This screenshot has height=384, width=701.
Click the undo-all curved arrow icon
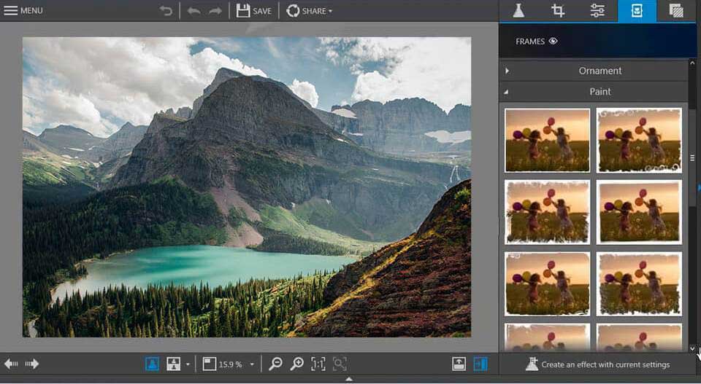tap(166, 11)
